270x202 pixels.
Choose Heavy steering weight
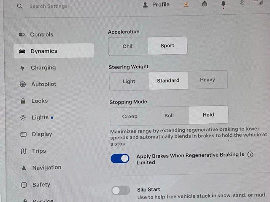[207, 80]
